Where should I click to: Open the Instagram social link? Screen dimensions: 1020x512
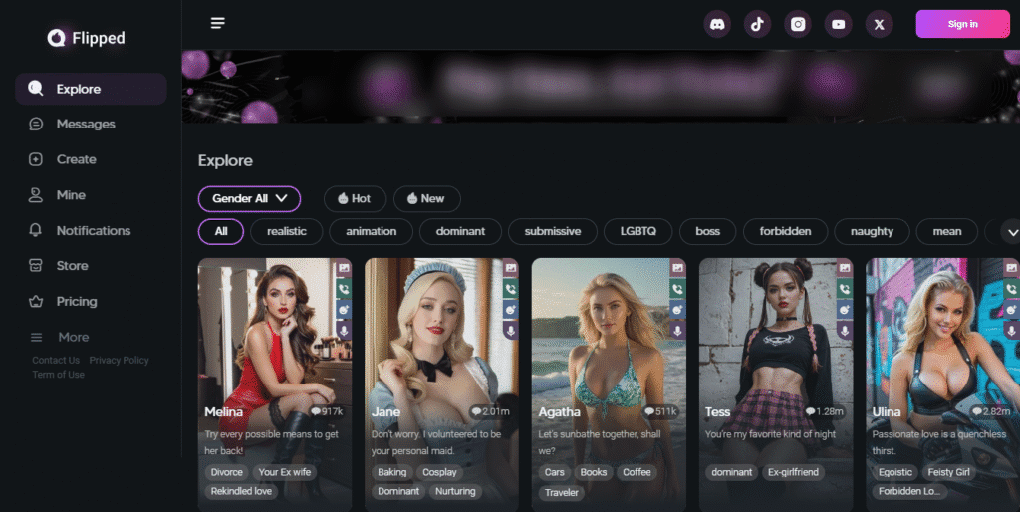[798, 24]
